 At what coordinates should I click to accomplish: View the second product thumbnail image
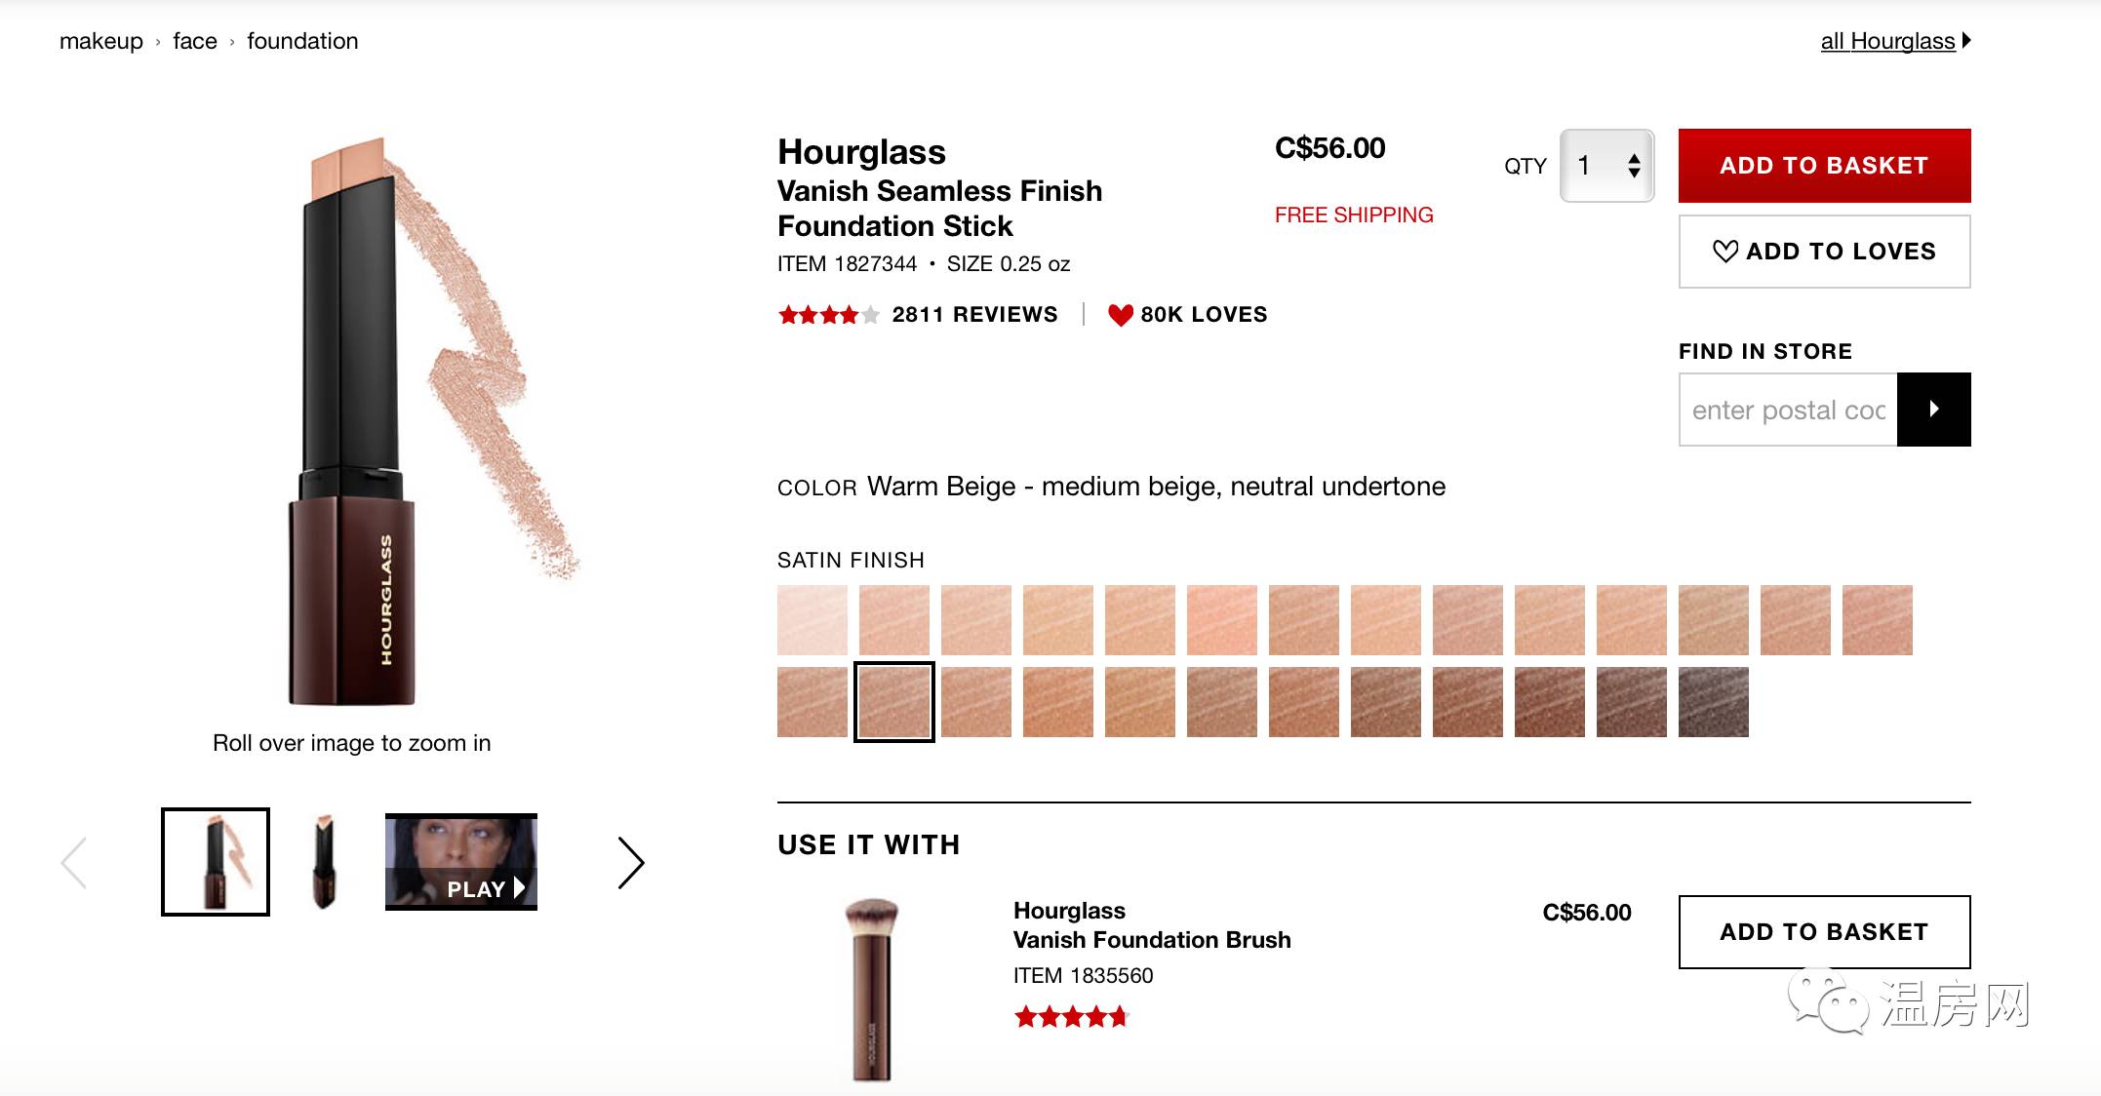pos(325,862)
